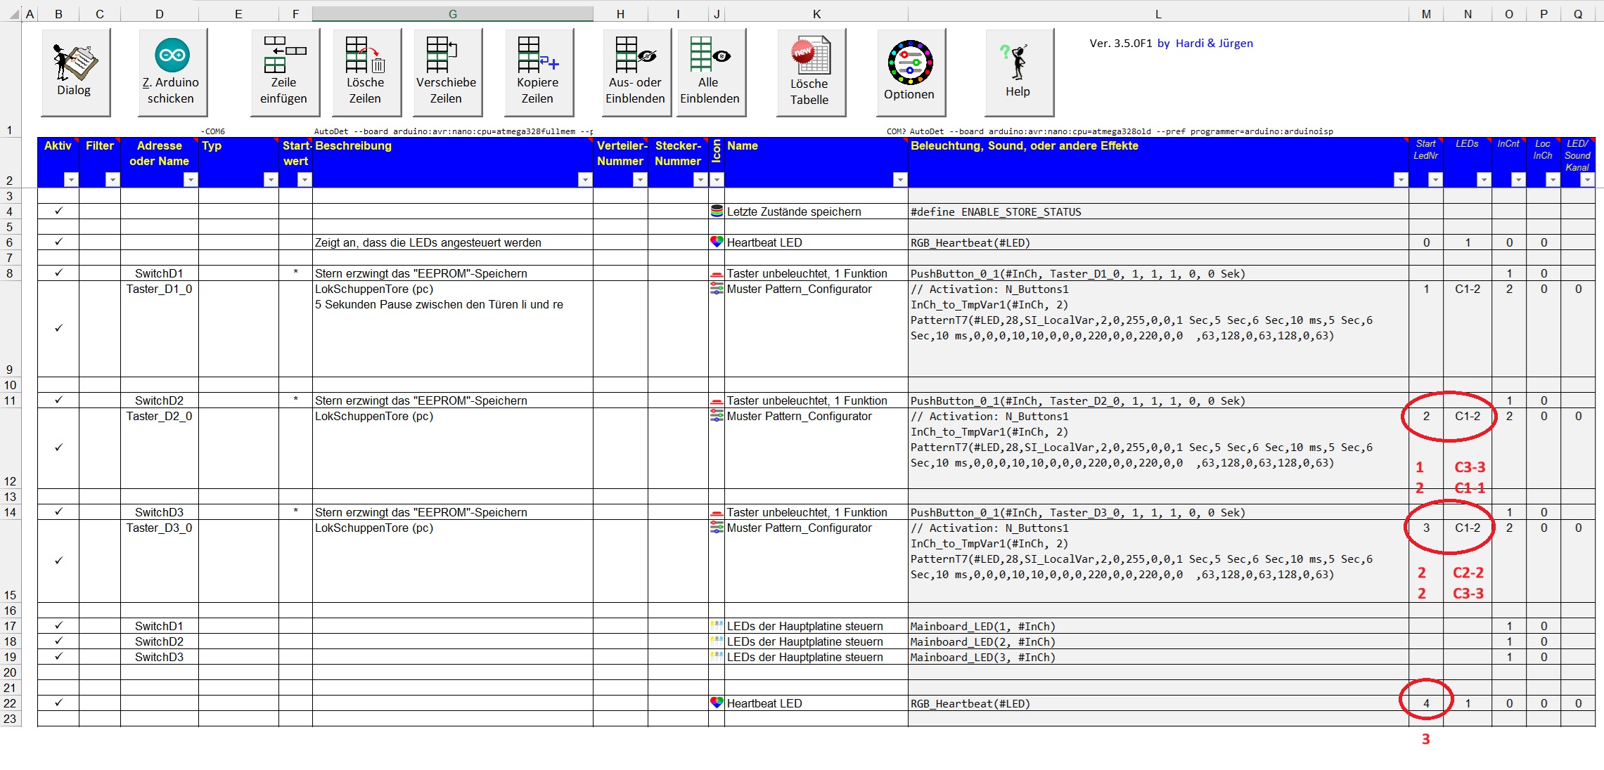Image resolution: width=1604 pixels, height=770 pixels.
Task: Click the Hardi & Jürgen author link
Action: (x=1214, y=43)
